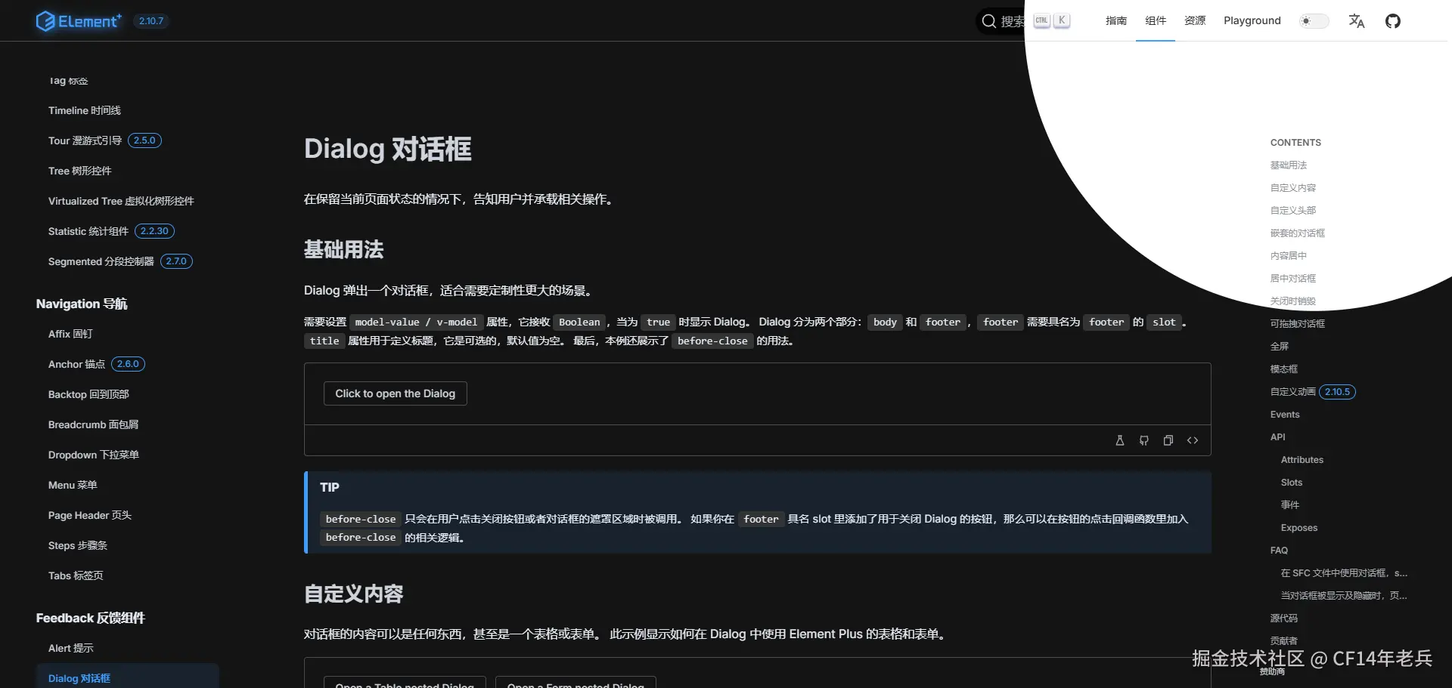This screenshot has height=688, width=1452.
Task: Jump to 嵌套的对话框 in contents
Action: tap(1298, 233)
